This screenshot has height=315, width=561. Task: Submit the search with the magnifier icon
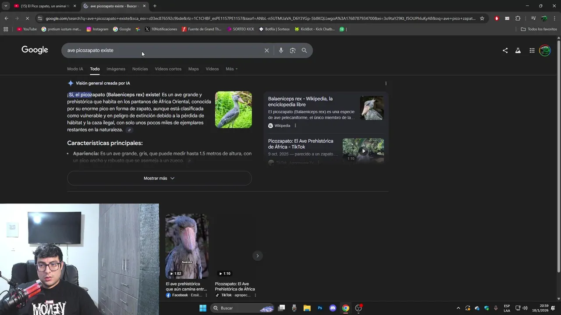click(304, 50)
